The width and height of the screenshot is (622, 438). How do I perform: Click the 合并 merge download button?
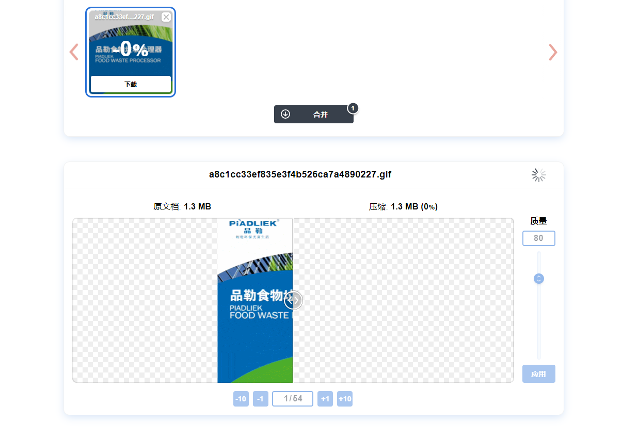click(x=314, y=115)
